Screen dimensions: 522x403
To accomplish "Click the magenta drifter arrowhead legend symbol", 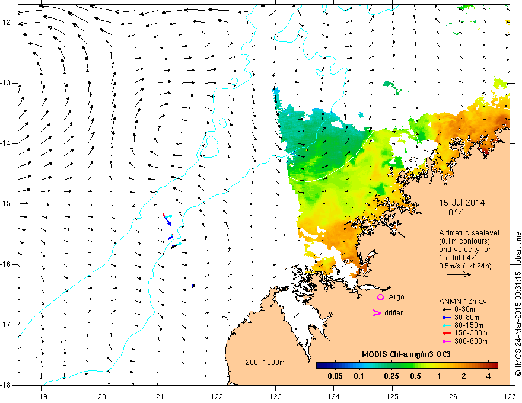I will pyautogui.click(x=377, y=313).
